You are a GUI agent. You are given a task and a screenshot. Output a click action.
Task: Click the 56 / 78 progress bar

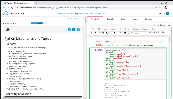(39, 23)
